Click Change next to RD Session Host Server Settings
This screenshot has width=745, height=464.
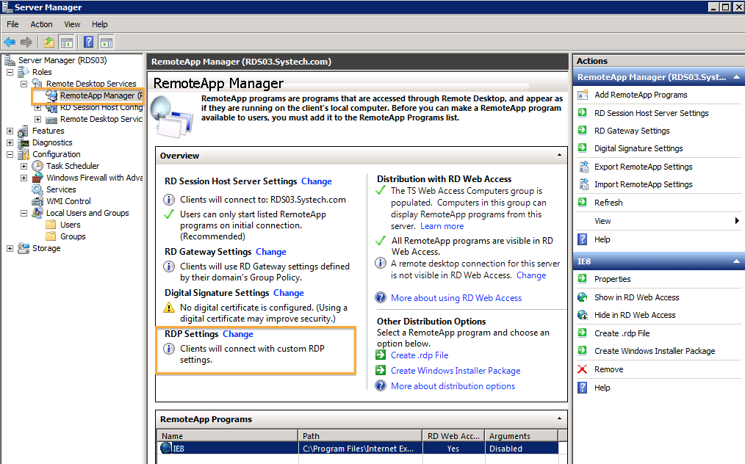pyautogui.click(x=317, y=181)
